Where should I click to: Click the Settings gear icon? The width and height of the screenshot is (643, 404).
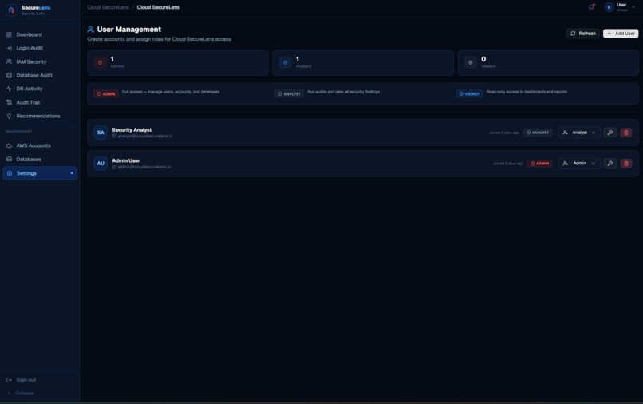(x=10, y=173)
